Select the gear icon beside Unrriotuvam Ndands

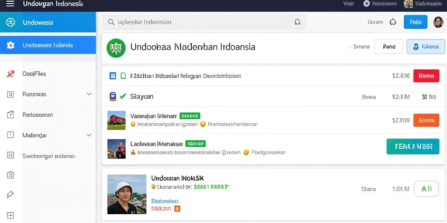pyautogui.click(x=10, y=45)
